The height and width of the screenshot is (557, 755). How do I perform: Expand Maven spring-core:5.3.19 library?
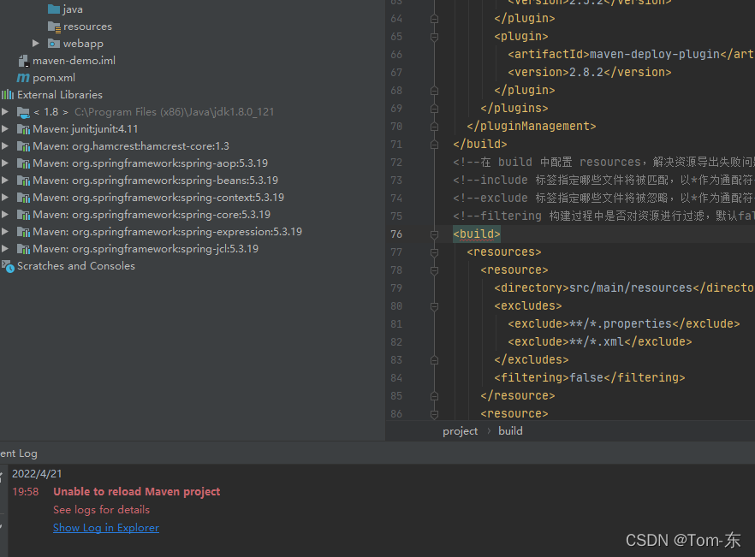point(6,214)
